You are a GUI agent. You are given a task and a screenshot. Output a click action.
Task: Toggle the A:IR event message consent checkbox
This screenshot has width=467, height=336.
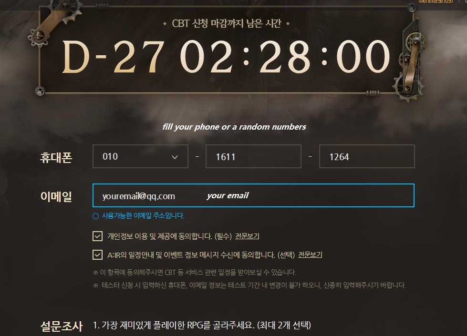(97, 255)
